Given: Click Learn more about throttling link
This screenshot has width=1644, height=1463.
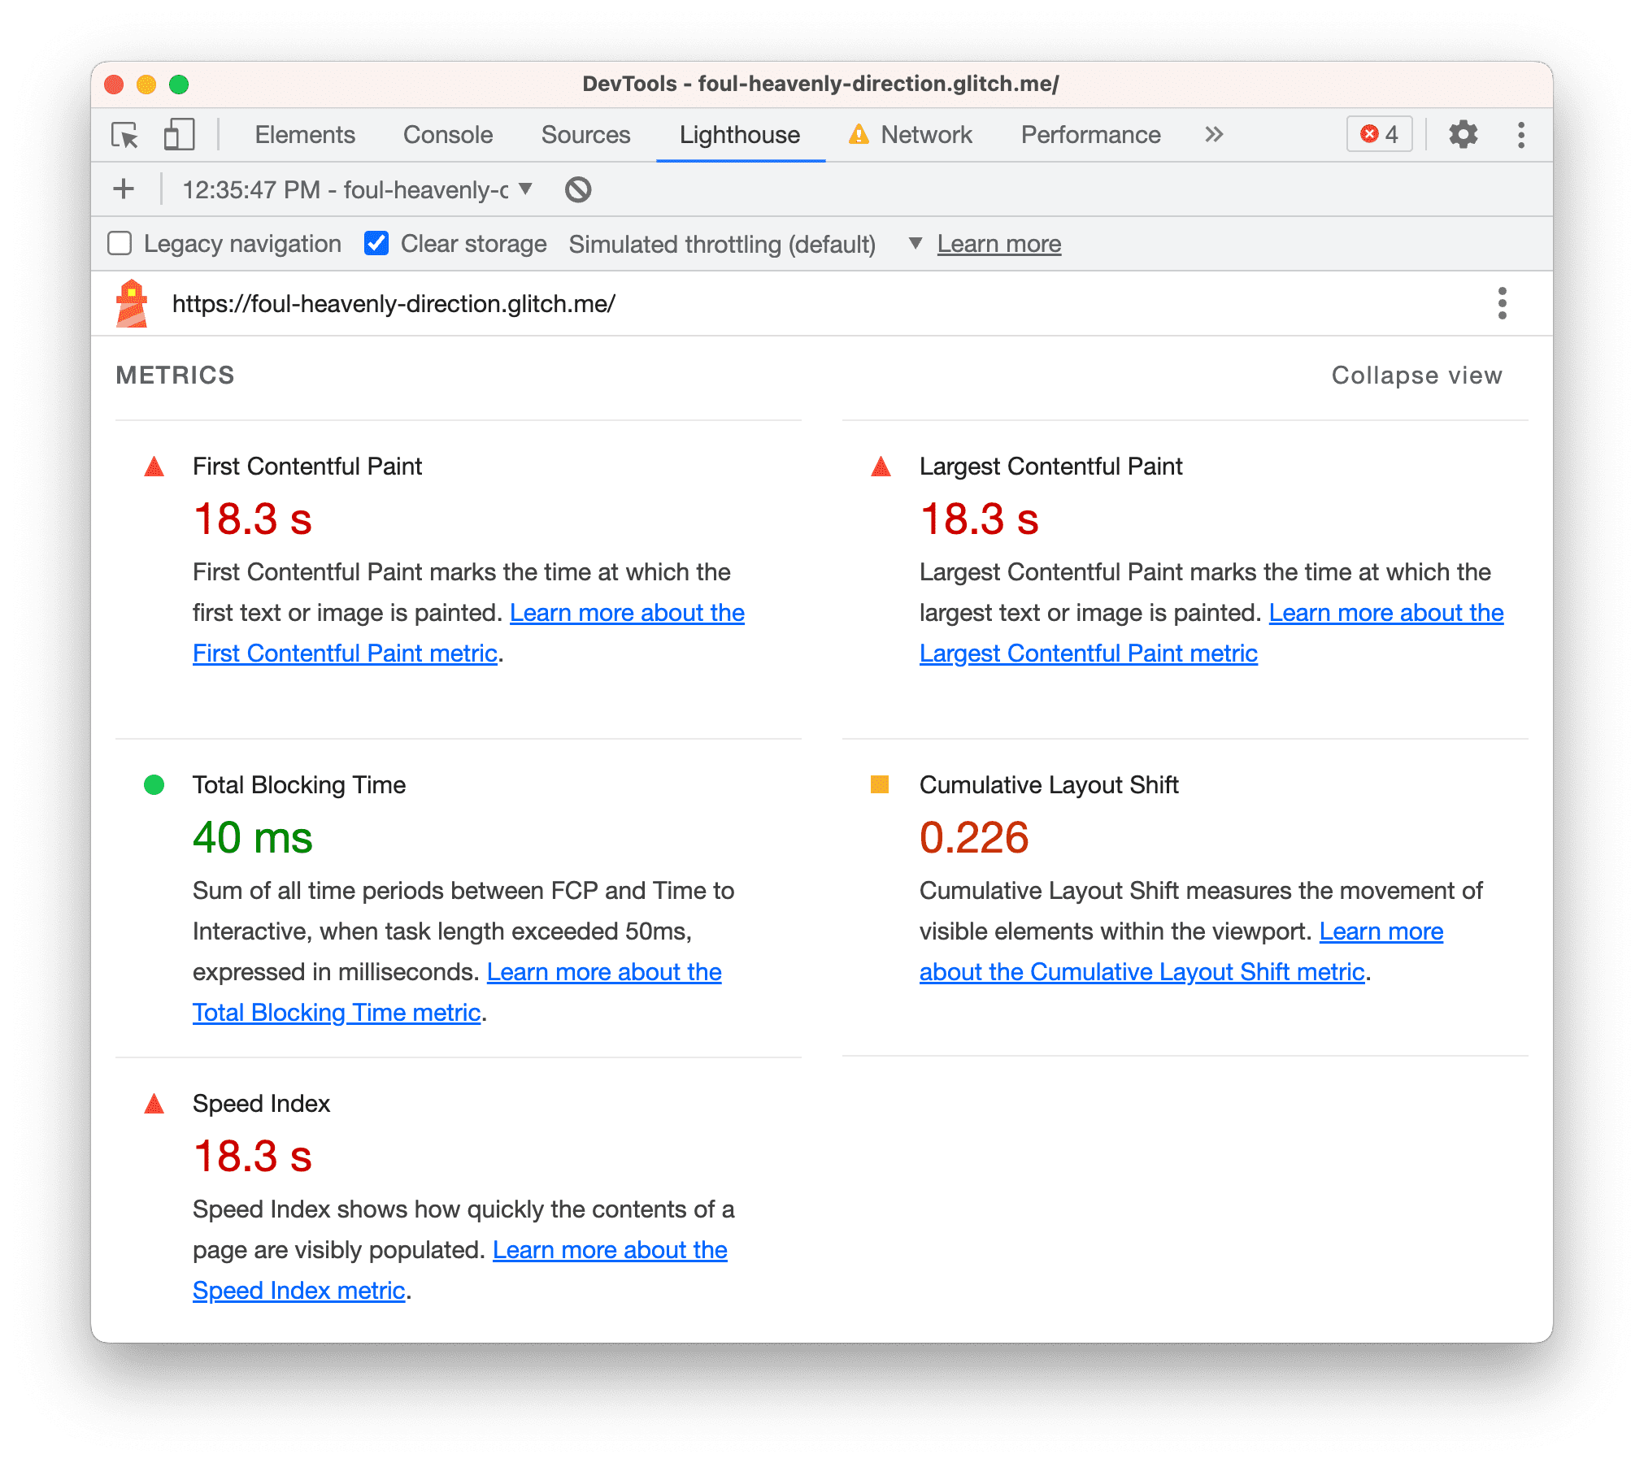Looking at the screenshot, I should pos(998,243).
